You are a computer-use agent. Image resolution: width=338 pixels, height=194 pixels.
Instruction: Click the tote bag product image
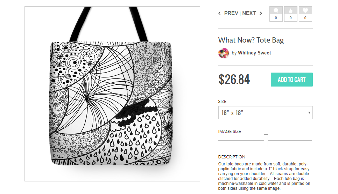click(112, 101)
